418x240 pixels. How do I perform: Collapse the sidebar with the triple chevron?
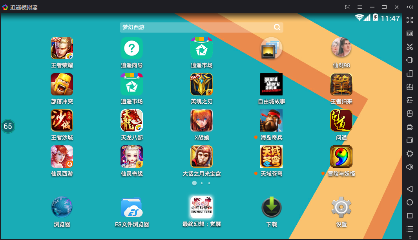[410, 7]
